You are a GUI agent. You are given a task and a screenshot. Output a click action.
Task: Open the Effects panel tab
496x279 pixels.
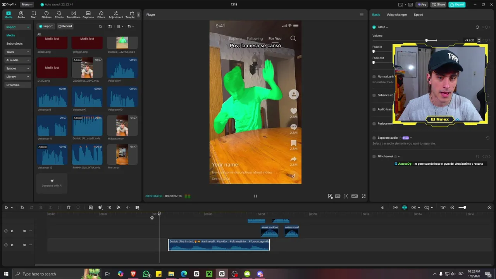click(59, 15)
